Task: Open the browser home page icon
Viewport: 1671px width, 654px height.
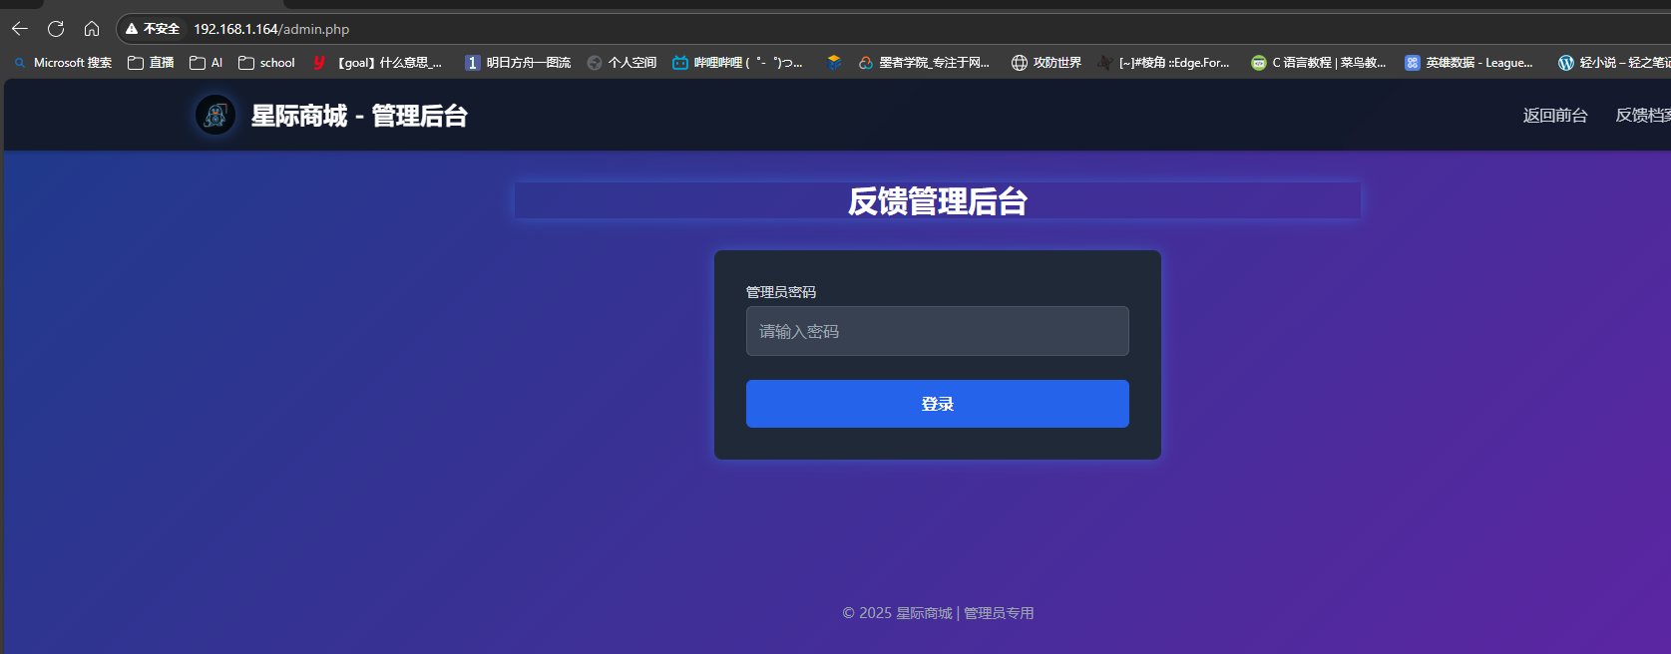Action: (x=92, y=29)
